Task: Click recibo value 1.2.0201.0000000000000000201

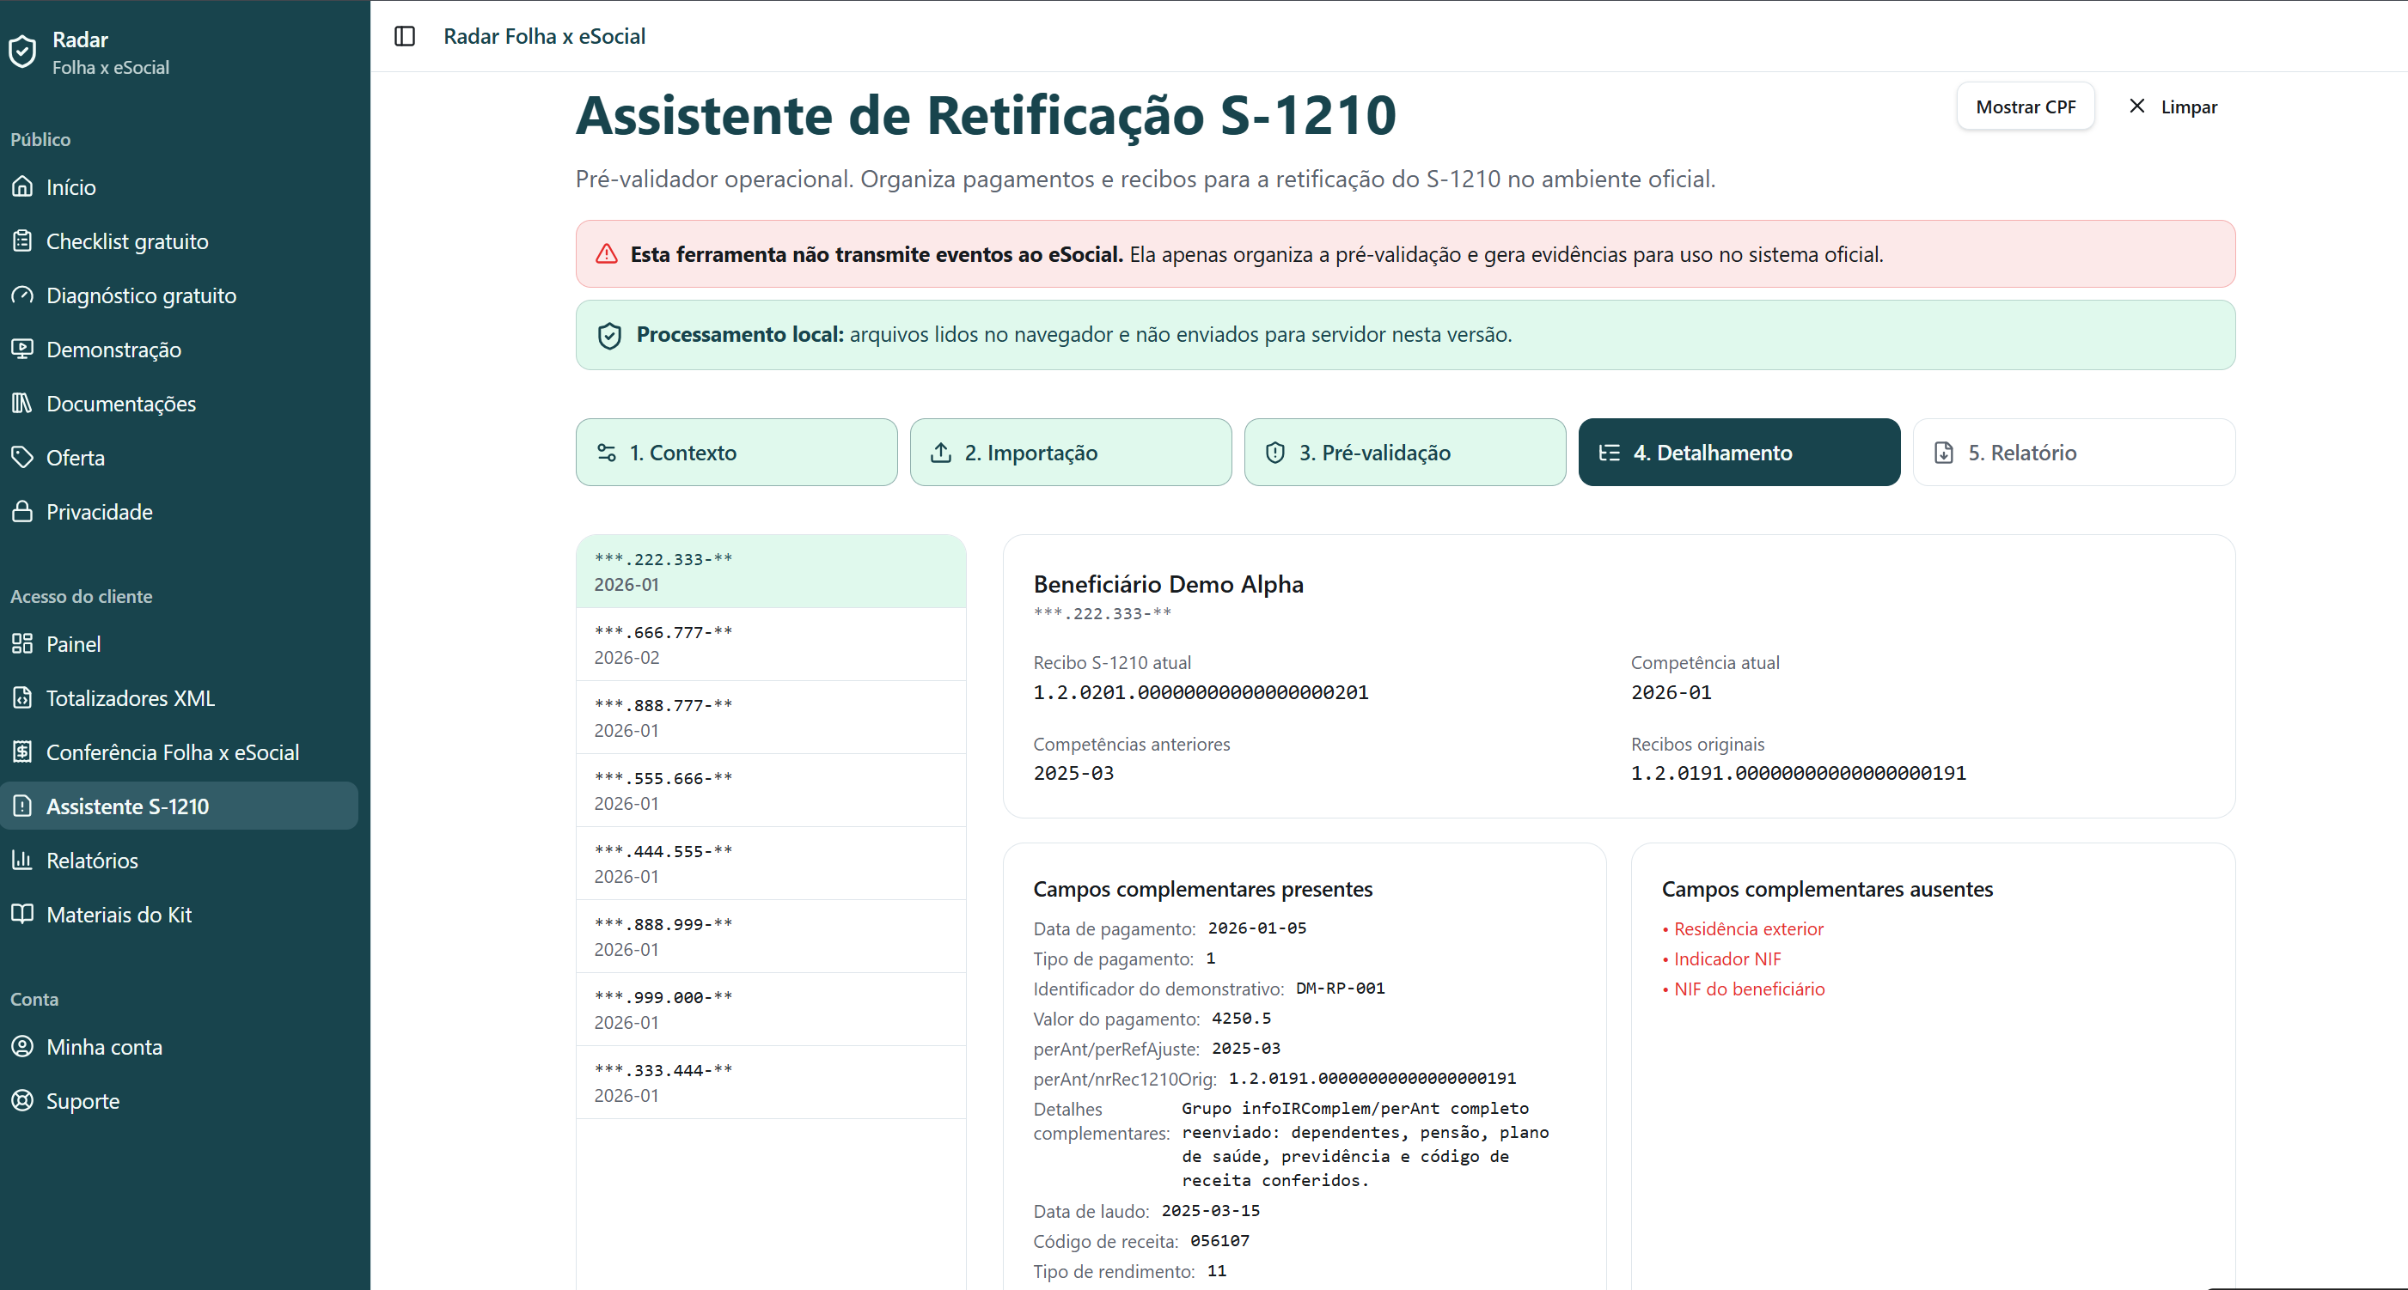Action: 1201,692
